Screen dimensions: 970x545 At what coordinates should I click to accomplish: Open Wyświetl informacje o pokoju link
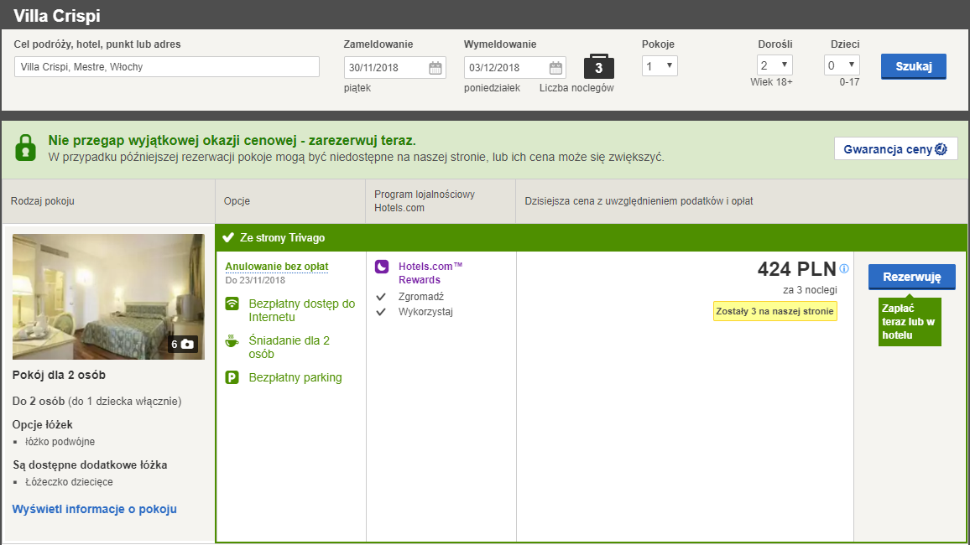[x=95, y=509]
